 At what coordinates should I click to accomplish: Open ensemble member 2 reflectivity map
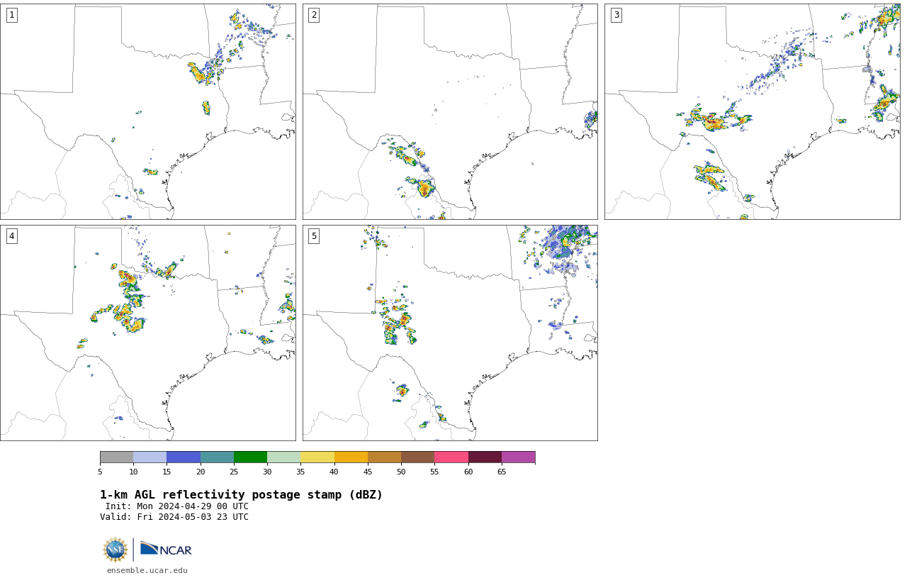(450, 111)
